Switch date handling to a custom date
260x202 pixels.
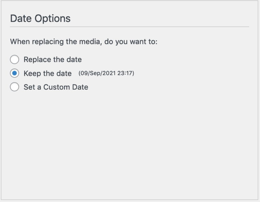[x=15, y=87]
